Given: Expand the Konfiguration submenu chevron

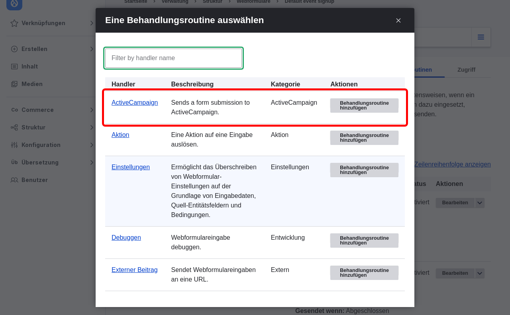Looking at the screenshot, I should [x=92, y=145].
